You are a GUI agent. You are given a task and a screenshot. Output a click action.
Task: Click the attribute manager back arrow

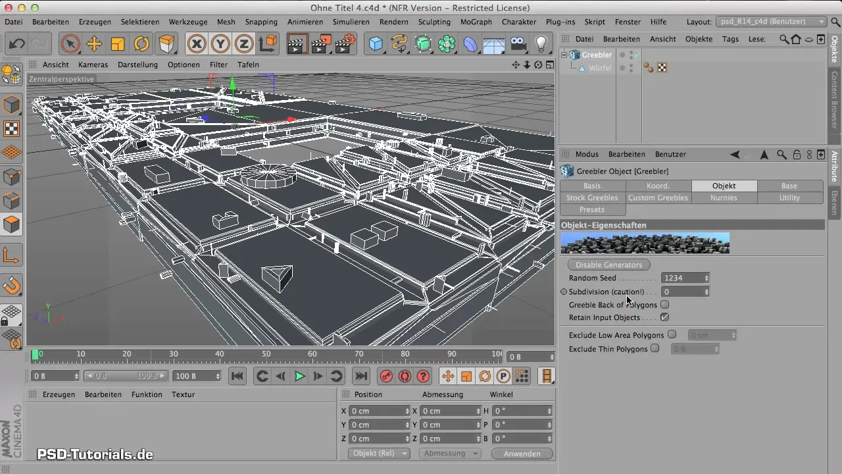click(735, 155)
